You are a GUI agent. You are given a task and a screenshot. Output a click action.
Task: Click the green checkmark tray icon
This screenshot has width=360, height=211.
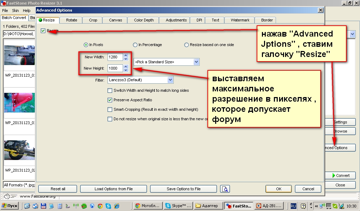pyautogui.click(x=335, y=206)
